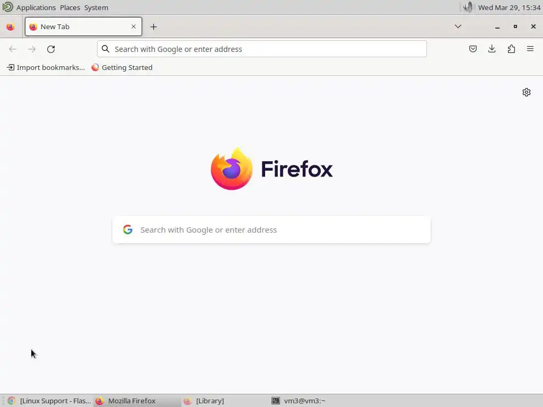Expand the List all tabs chevron

(458, 26)
